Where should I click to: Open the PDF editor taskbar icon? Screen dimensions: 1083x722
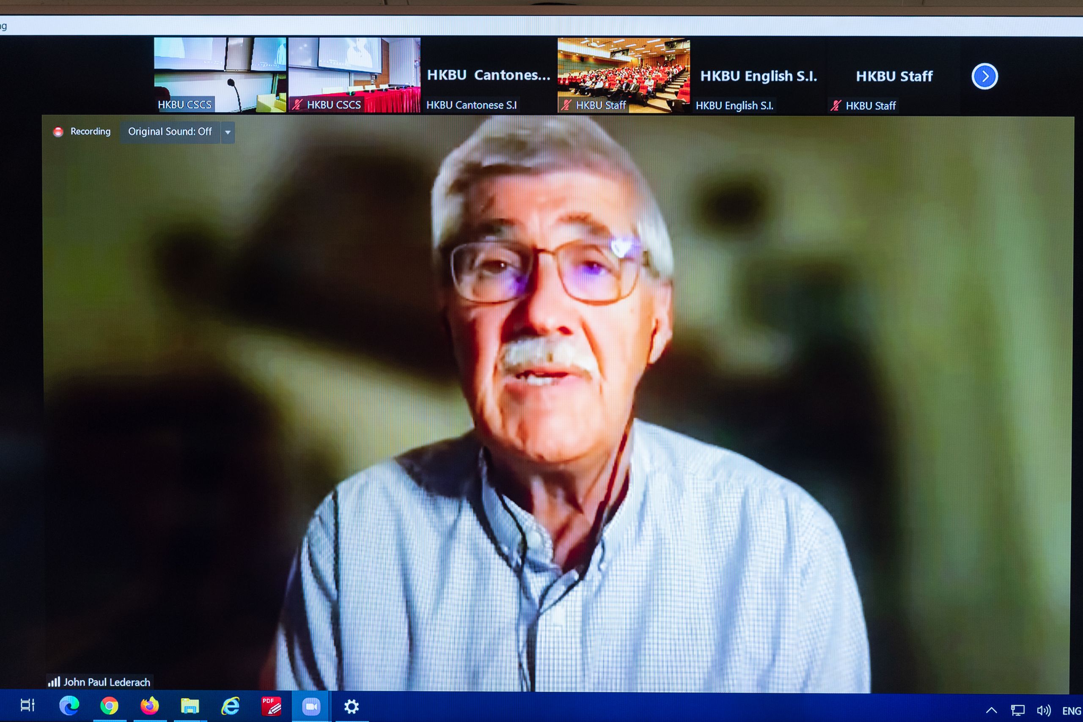(271, 706)
